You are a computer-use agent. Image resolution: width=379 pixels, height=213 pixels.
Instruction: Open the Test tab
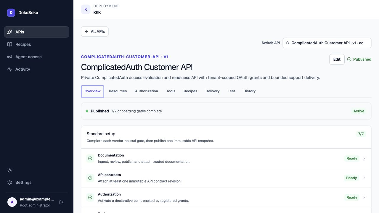[x=232, y=91]
